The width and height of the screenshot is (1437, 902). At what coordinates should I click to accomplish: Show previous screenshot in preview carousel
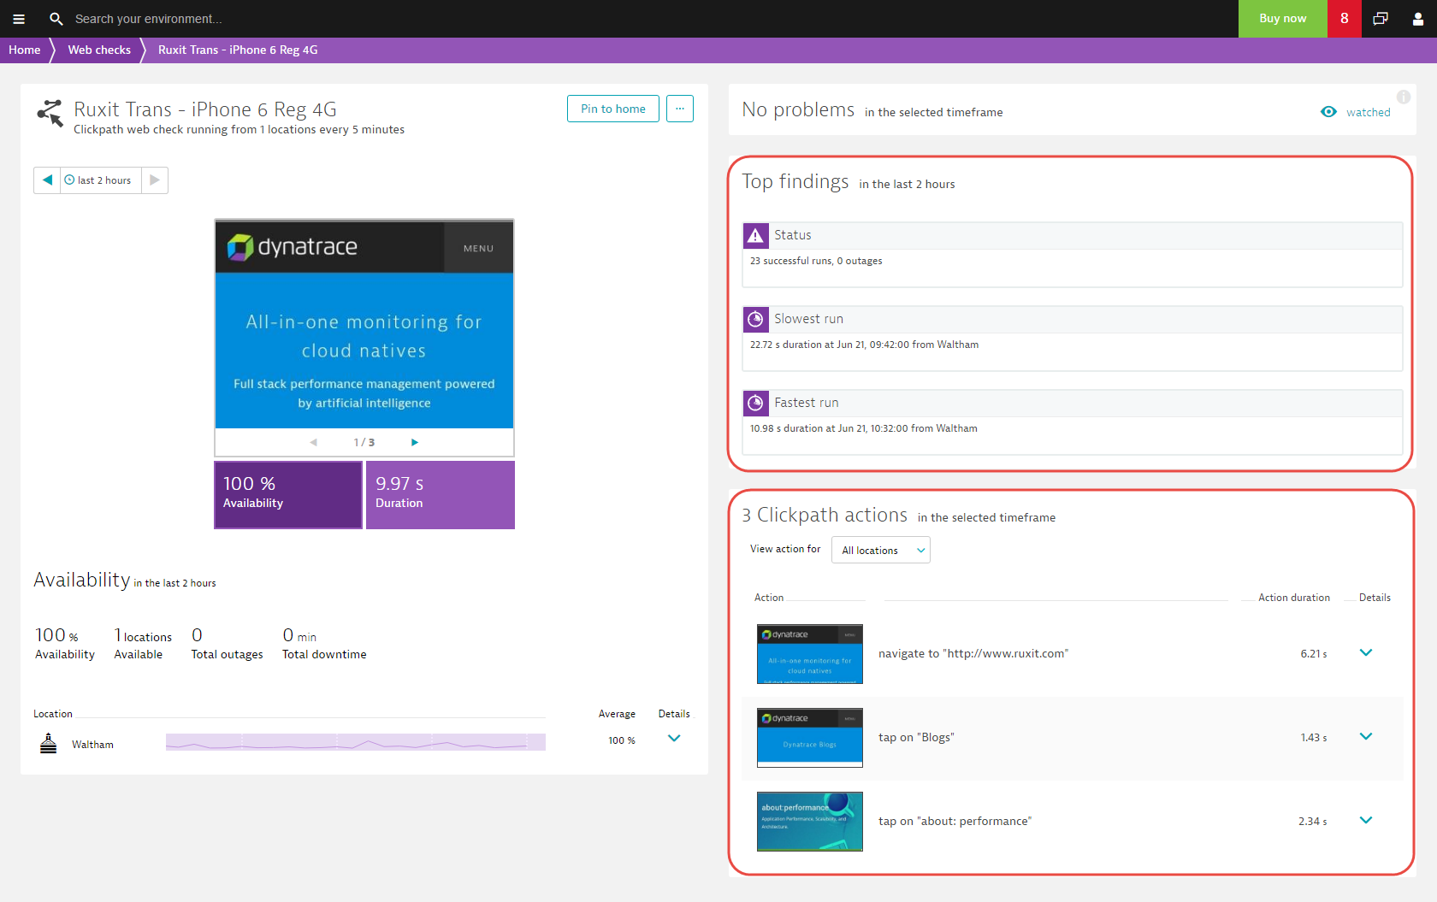[x=314, y=442]
